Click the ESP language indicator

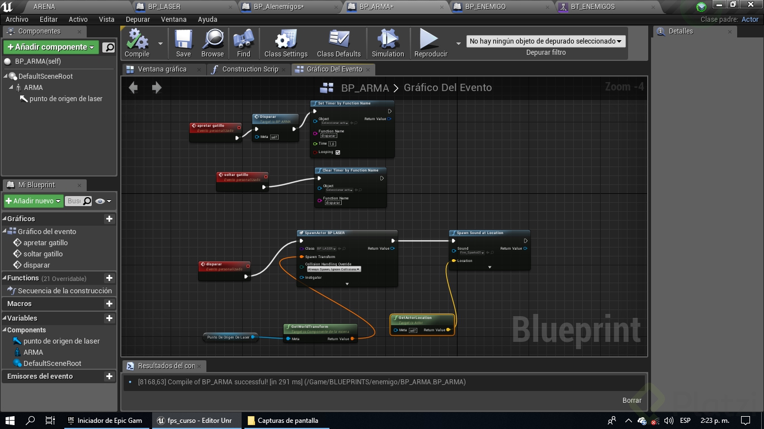pos(685,421)
